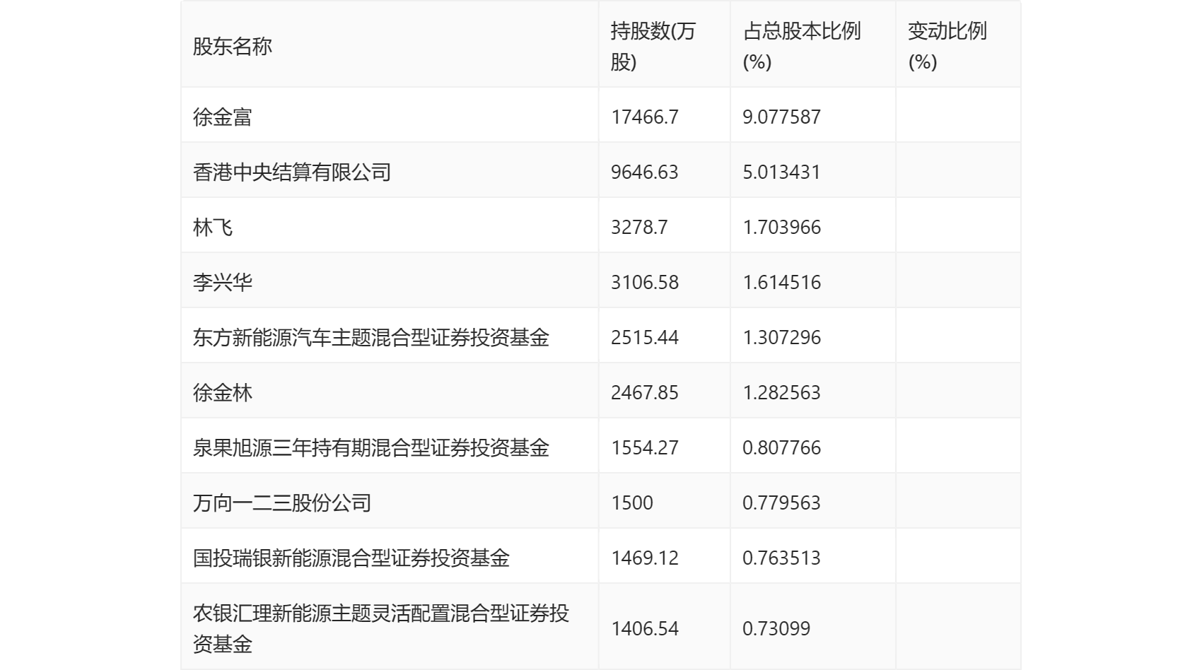Select percentage 0.807766
The image size is (1202, 670).
tap(782, 447)
